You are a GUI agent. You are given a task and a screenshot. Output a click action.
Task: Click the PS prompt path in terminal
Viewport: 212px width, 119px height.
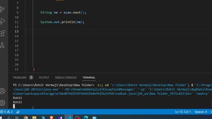click(53, 85)
